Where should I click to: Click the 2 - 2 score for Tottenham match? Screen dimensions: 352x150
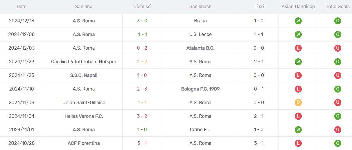(x=142, y=62)
